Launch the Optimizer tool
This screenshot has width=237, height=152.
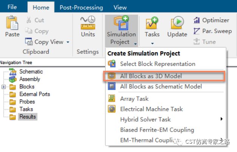tap(211, 20)
